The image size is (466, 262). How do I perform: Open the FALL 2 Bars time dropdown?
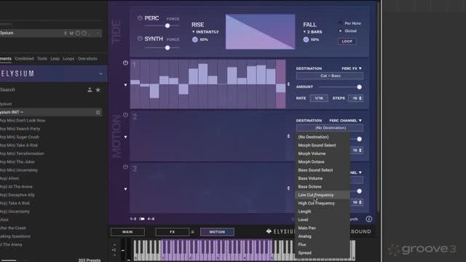click(312, 32)
